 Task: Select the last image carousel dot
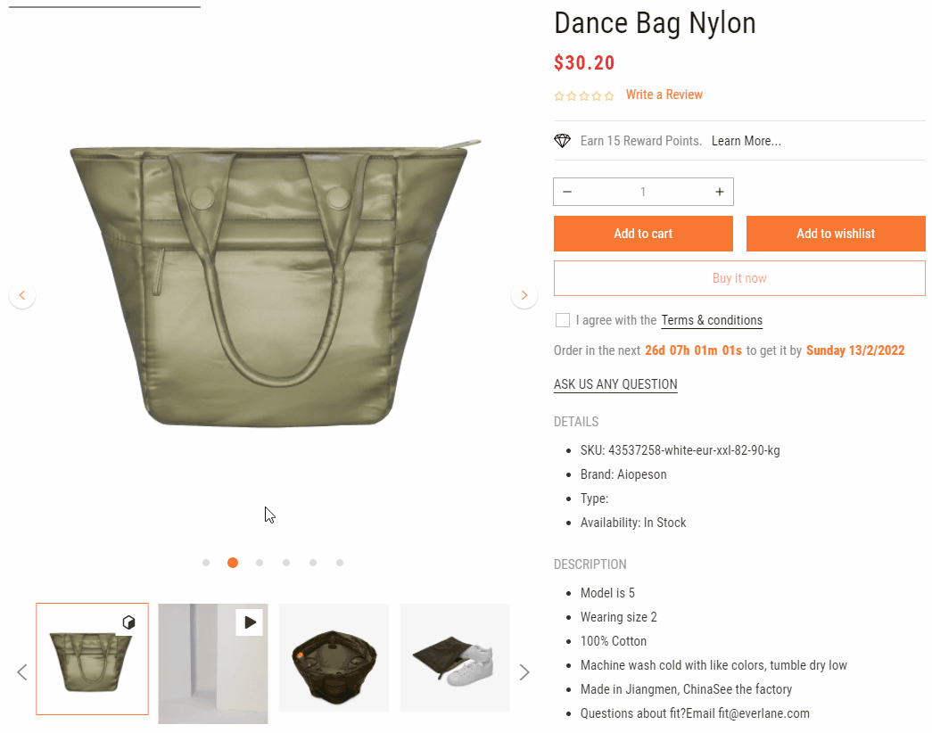pyautogui.click(x=340, y=563)
